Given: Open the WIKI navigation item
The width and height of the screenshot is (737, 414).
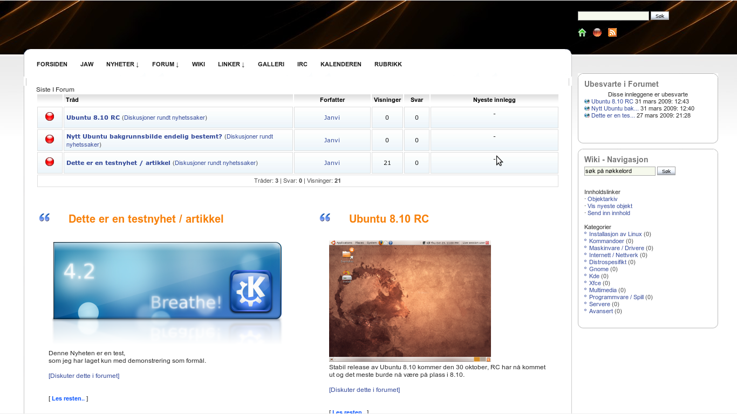Looking at the screenshot, I should click(199, 64).
